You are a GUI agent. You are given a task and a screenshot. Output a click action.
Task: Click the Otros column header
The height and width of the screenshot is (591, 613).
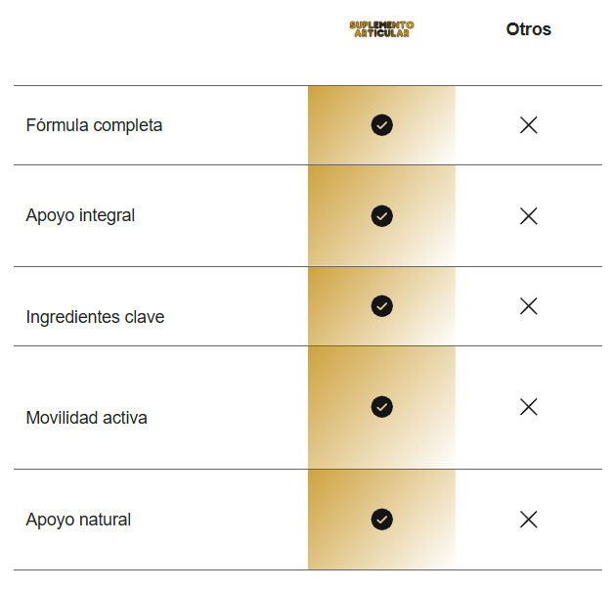click(x=529, y=29)
